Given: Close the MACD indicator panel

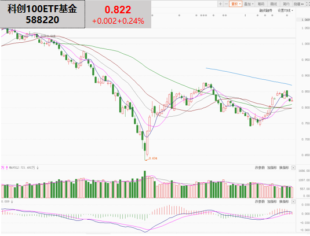Looking at the screenshot, I should point(293,201).
